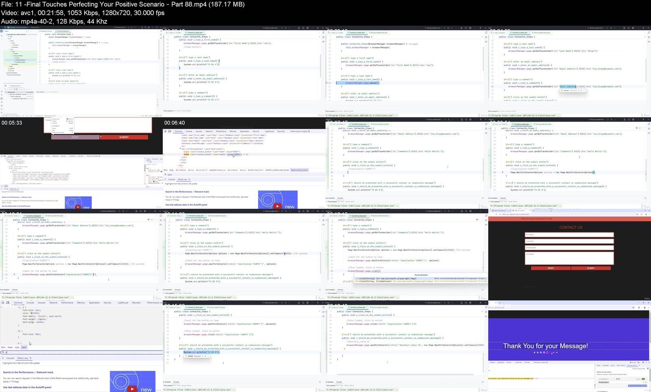The width and height of the screenshot is (651, 392).
Task: Click the Last Name field on CONTACT US form
Action: pyautogui.click(x=569, y=241)
